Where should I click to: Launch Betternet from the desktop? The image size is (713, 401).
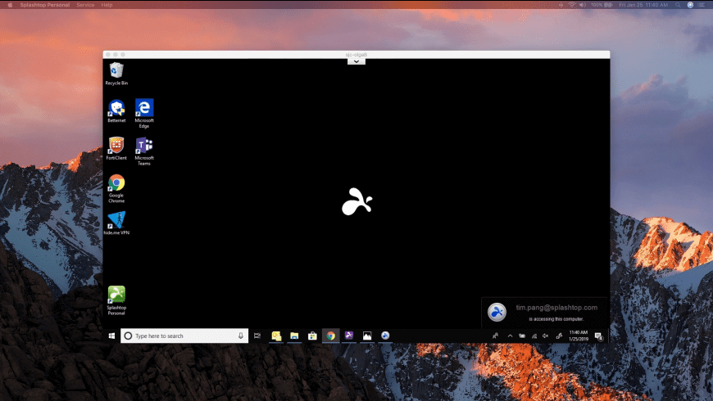[x=116, y=109]
